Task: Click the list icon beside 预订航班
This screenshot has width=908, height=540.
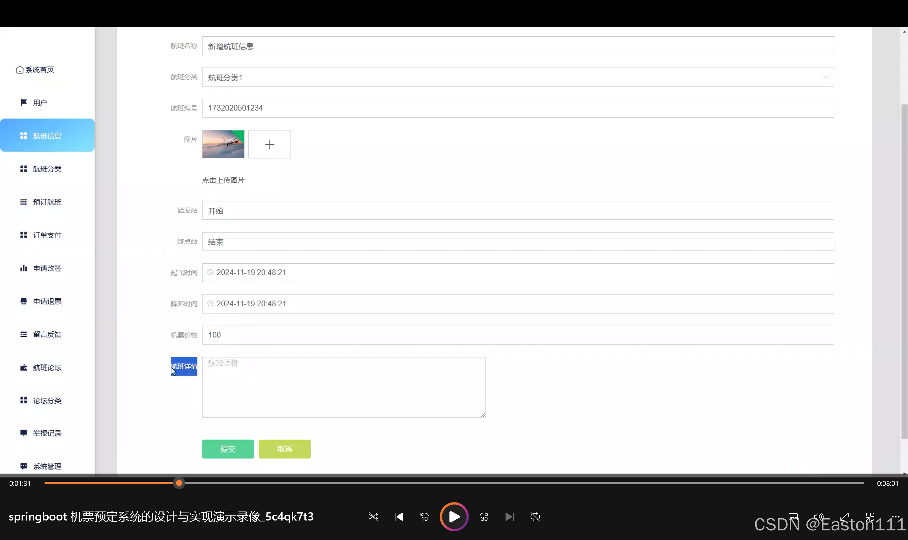Action: click(x=24, y=202)
